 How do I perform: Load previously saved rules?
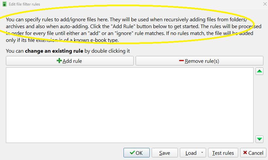191,153
